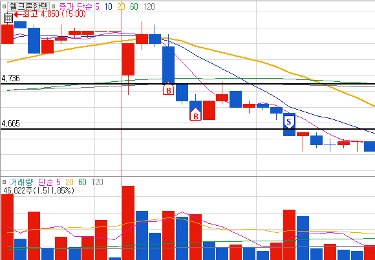Click the small square marker before 거래량
This screenshot has height=260, width=375.
coord(4,182)
